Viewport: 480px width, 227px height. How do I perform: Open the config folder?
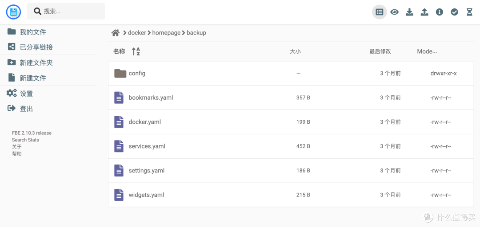pyautogui.click(x=136, y=74)
